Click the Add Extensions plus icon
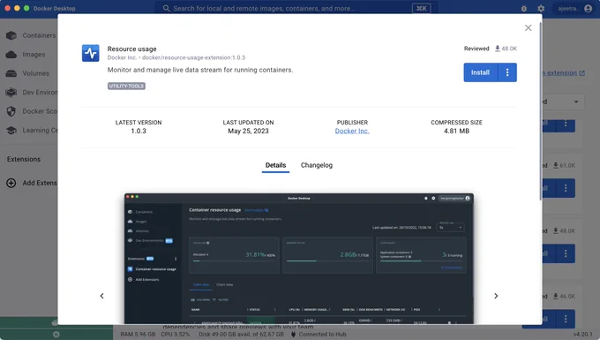600x340 pixels. [x=11, y=183]
